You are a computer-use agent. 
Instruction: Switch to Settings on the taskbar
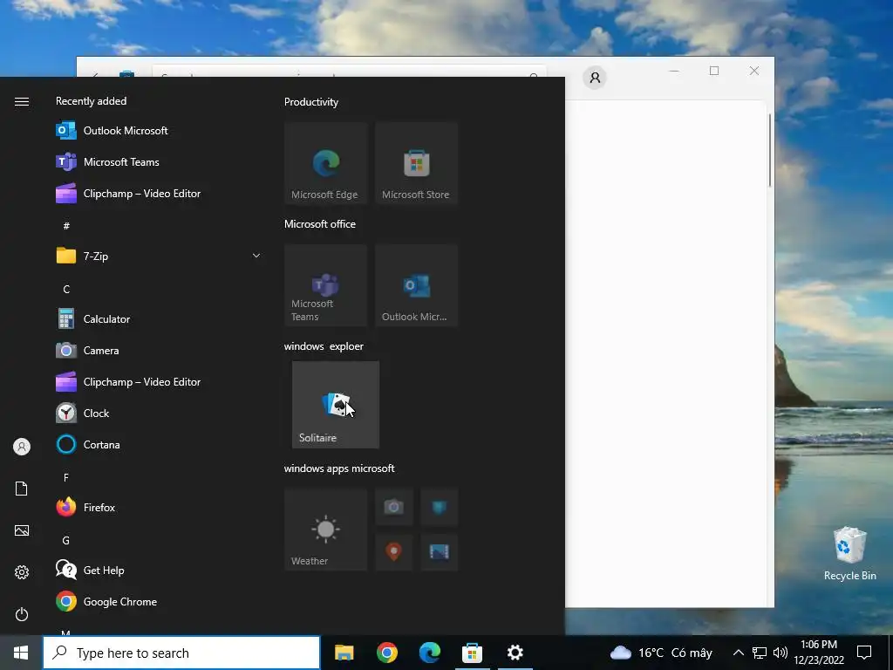coord(515,653)
